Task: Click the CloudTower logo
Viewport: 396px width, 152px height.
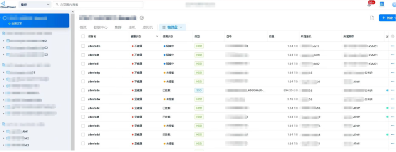Action: pyautogui.click(x=8, y=4)
